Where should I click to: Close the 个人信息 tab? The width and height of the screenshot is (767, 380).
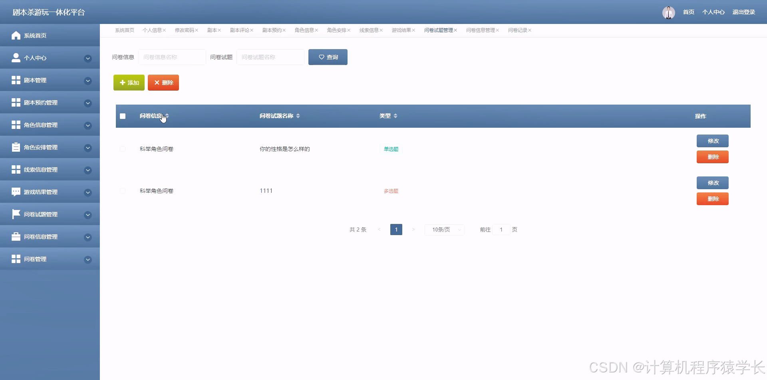pos(164,30)
